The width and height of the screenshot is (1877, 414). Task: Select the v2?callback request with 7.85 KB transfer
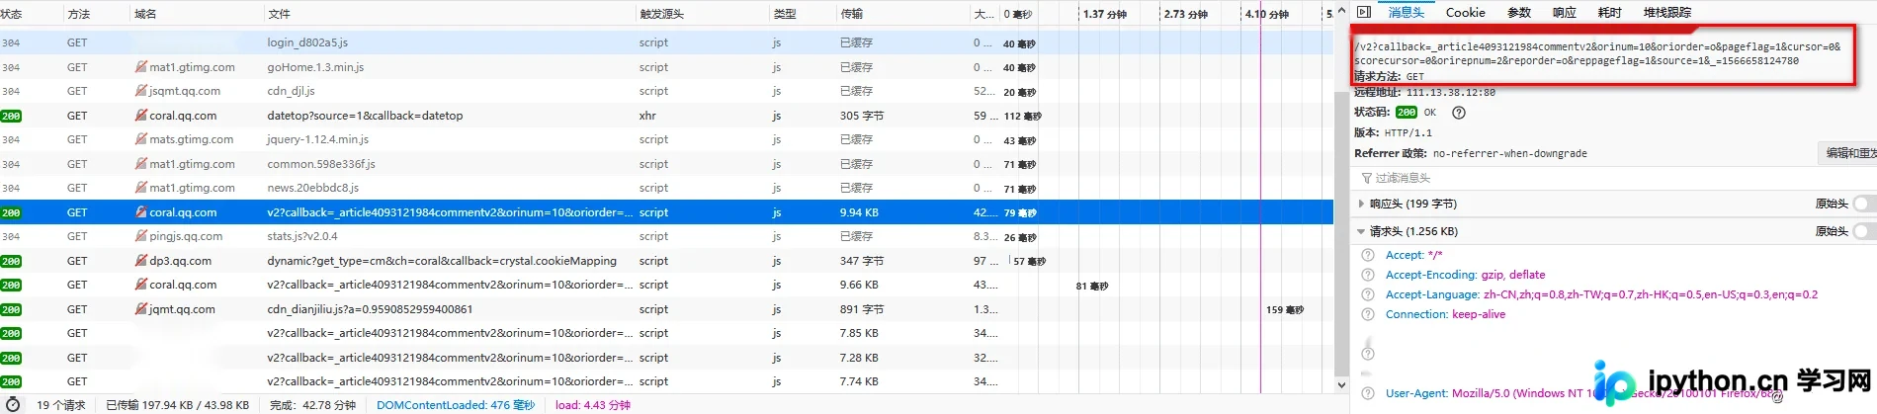(x=667, y=333)
